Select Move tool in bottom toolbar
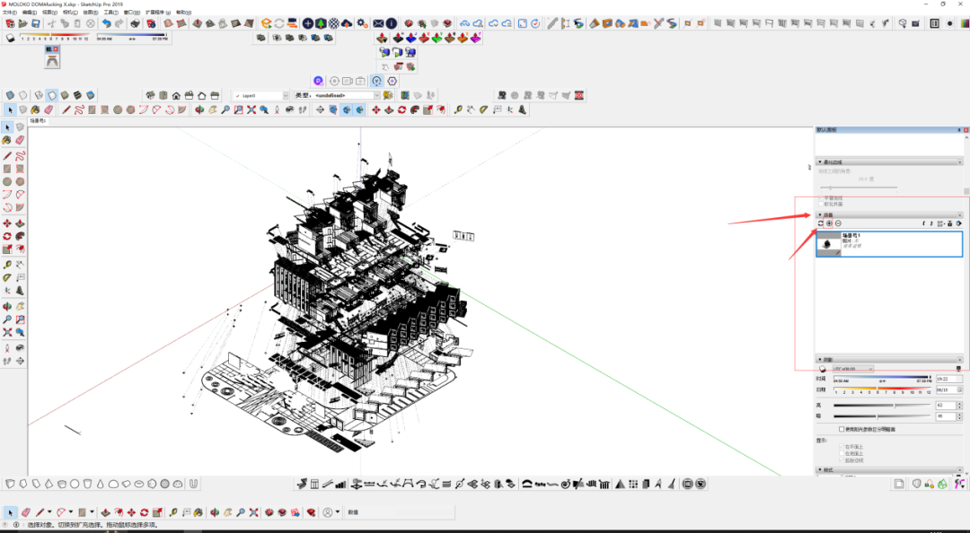The height and width of the screenshot is (533, 970). click(131, 512)
